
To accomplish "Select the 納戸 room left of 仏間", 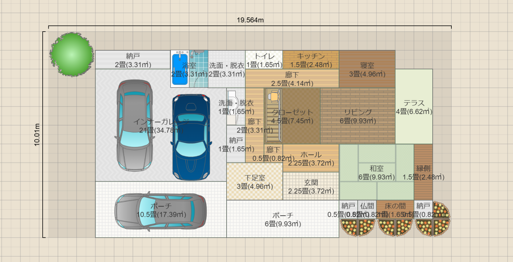I will click(348, 209).
